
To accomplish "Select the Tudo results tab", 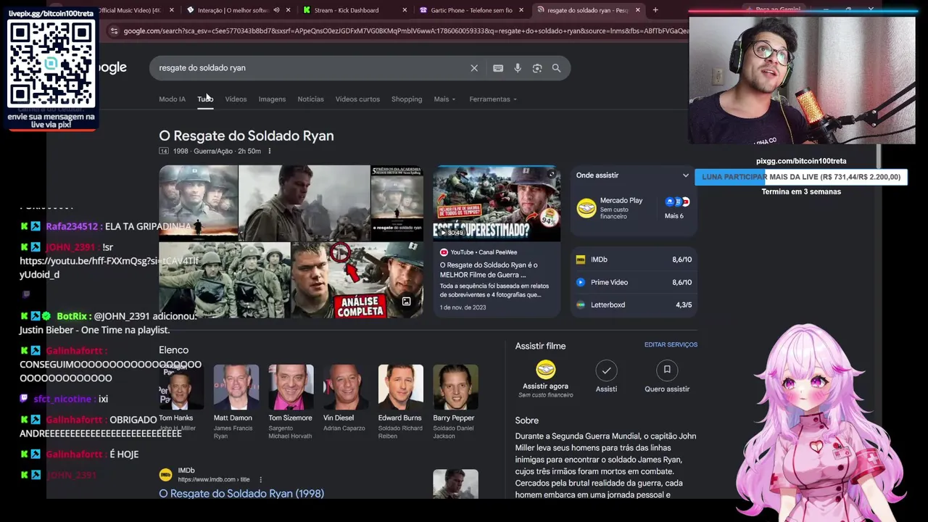I will click(x=205, y=99).
